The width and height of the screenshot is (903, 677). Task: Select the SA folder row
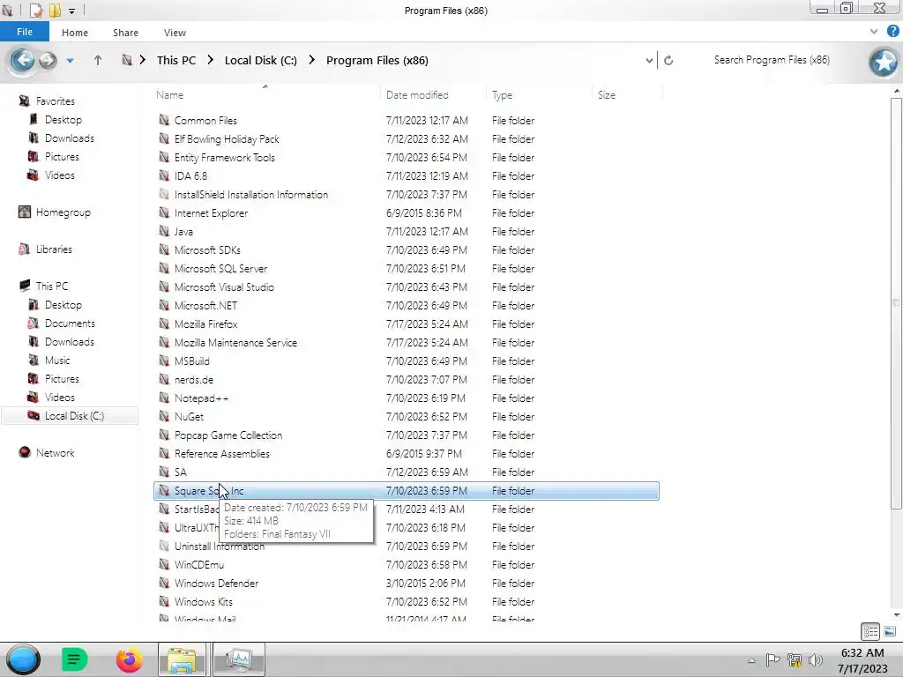coord(407,472)
